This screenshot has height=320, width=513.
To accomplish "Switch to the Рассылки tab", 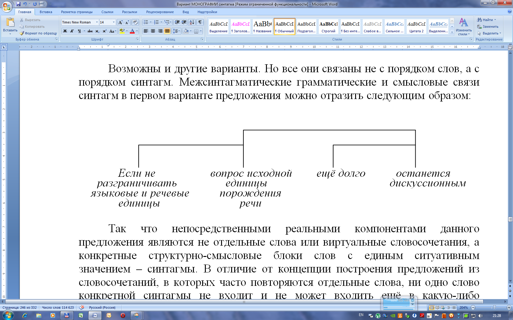I will point(129,12).
